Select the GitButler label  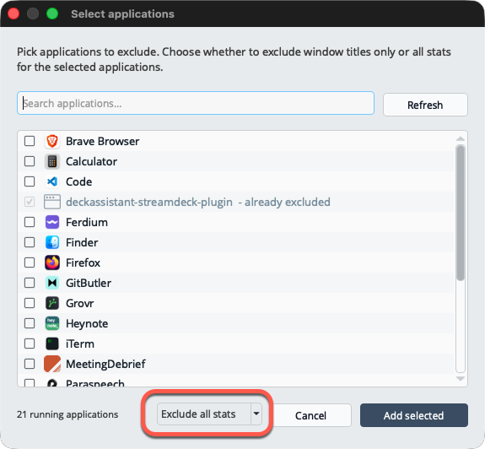[x=89, y=283]
